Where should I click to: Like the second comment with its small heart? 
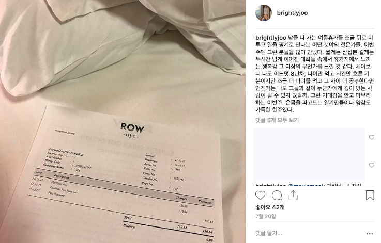[372, 166]
